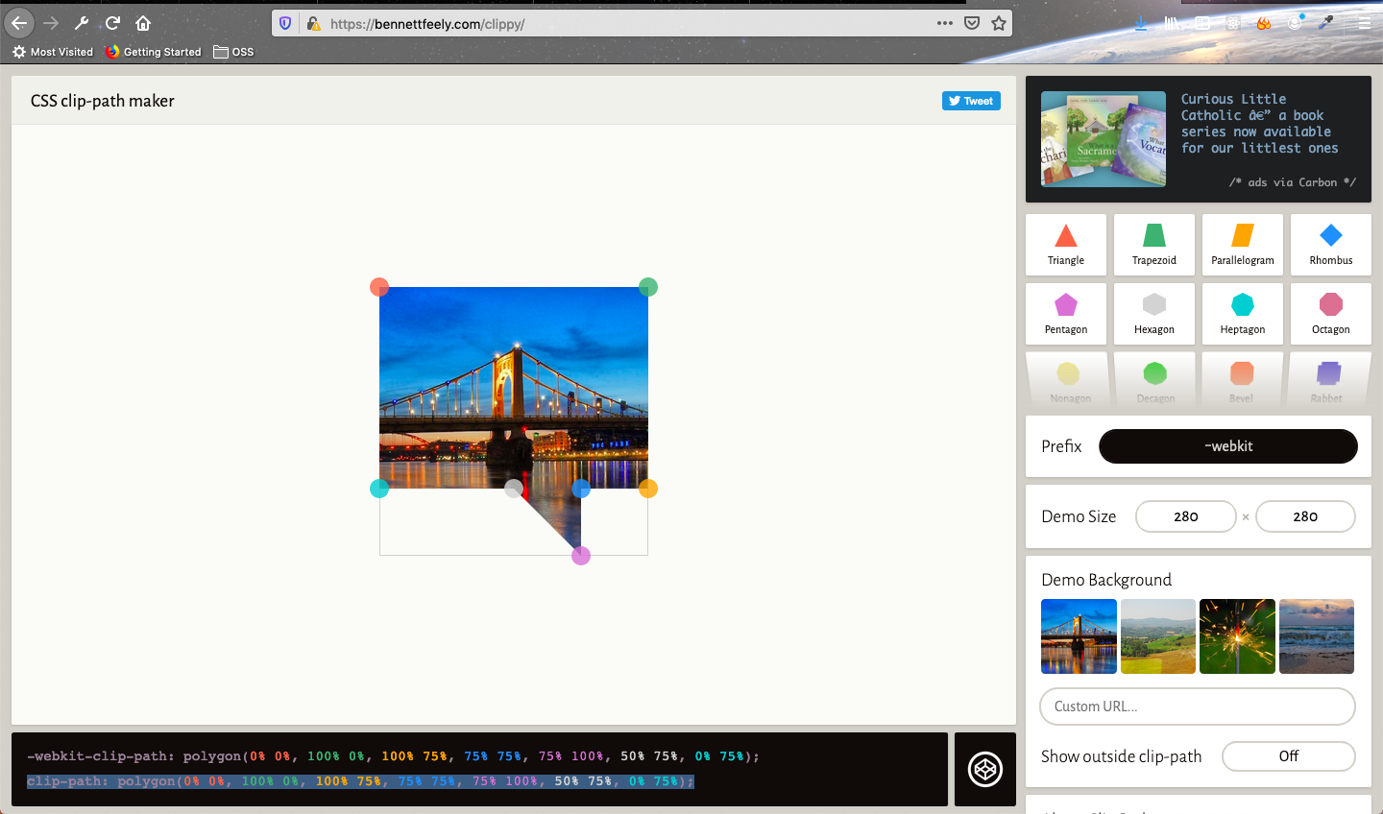Viewport: 1383px width, 814px height.
Task: Choose the Bevel shape
Action: 1242,381
